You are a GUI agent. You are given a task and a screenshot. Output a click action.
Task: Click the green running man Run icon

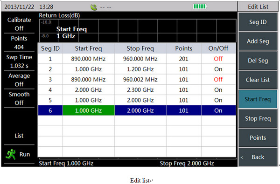point(11,154)
